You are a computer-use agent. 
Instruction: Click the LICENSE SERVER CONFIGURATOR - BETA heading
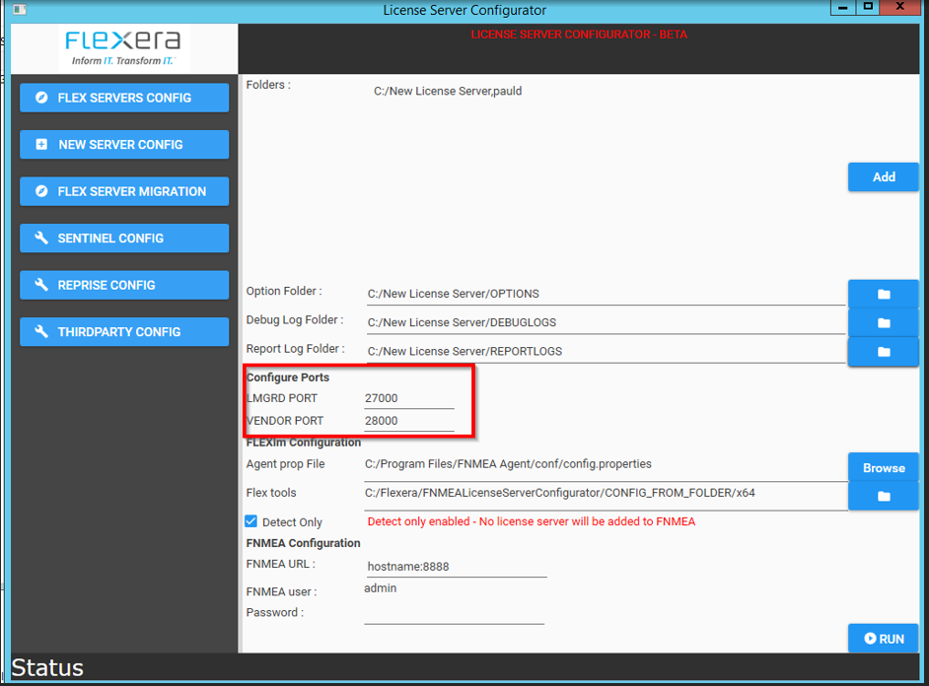(x=579, y=34)
